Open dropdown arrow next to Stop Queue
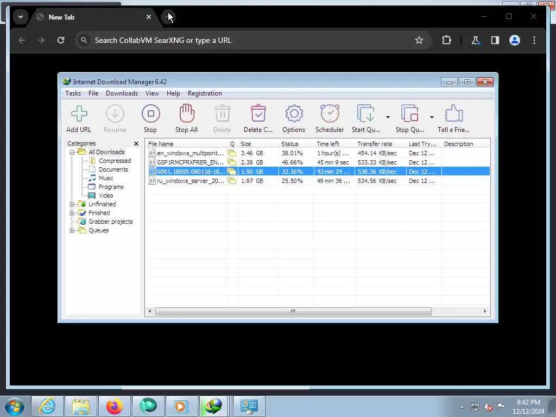Screen dimensions: 556x417 432,117
